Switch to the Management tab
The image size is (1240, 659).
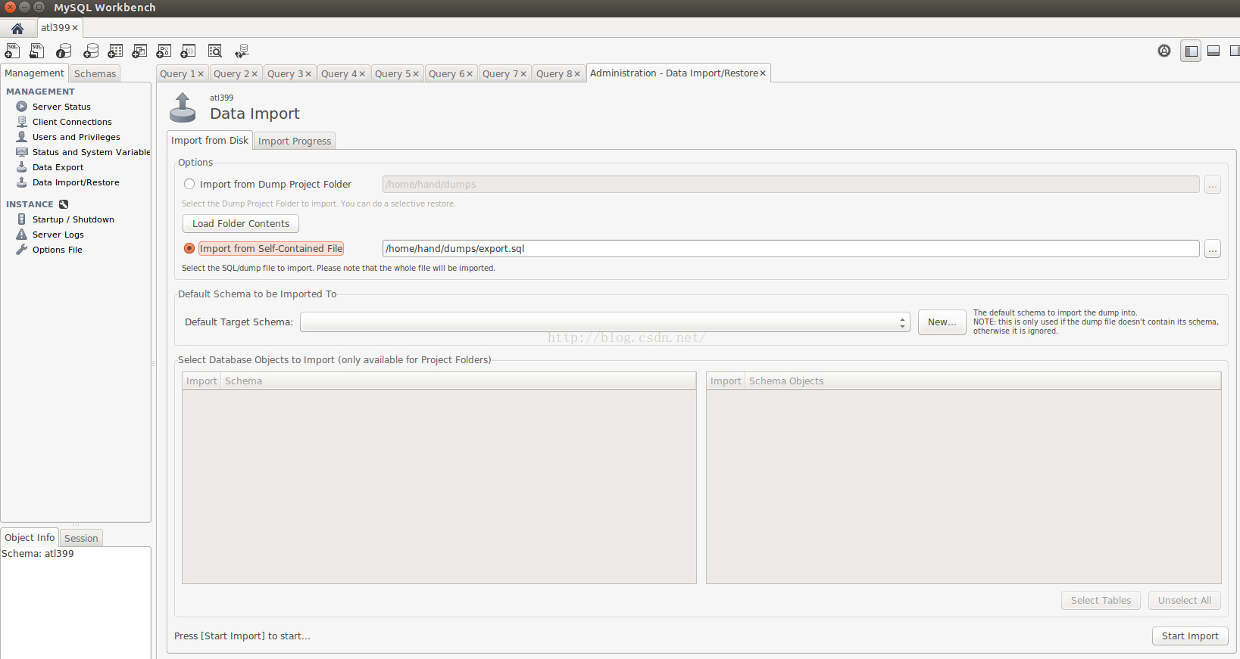[x=34, y=73]
